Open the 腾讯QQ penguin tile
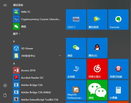The height and width of the screenshot is (103, 131). 97,48
